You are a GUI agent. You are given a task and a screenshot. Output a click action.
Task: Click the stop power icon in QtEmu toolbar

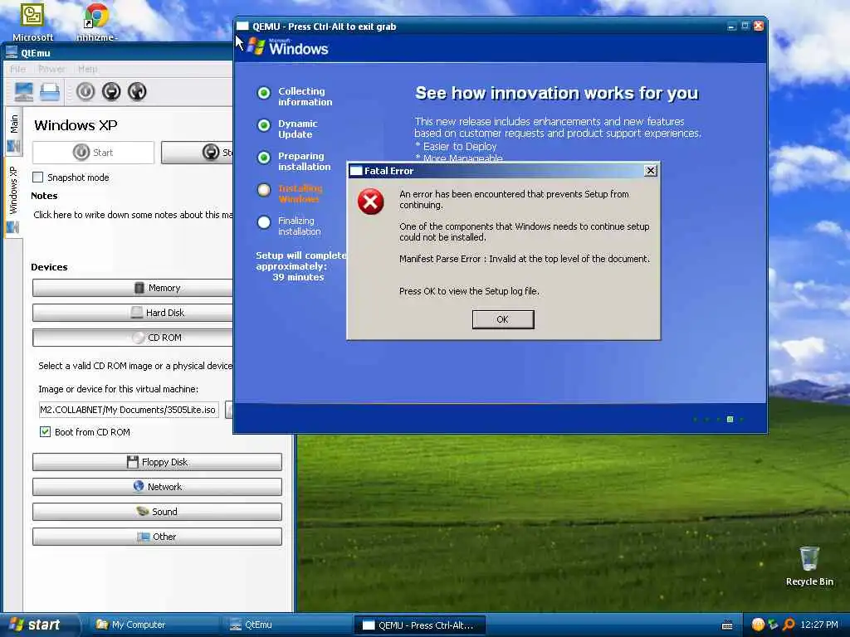pos(111,91)
